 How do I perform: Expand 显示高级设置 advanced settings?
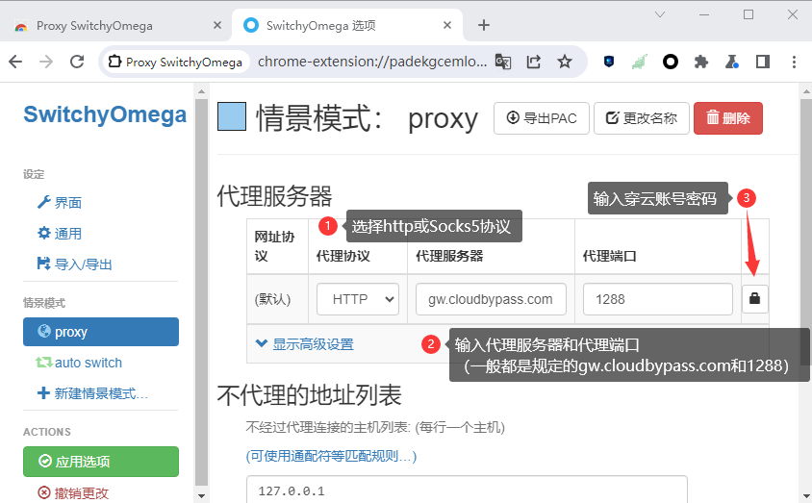tap(305, 344)
